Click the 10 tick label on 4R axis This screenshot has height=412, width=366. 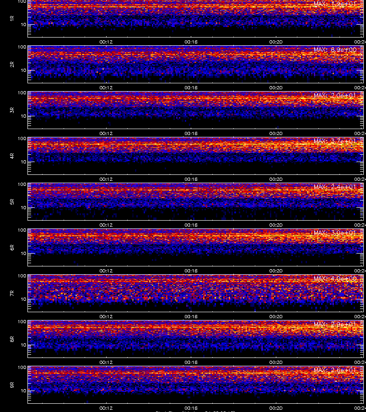tap(23, 162)
